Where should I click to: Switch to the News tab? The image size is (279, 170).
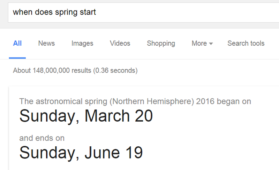(46, 44)
